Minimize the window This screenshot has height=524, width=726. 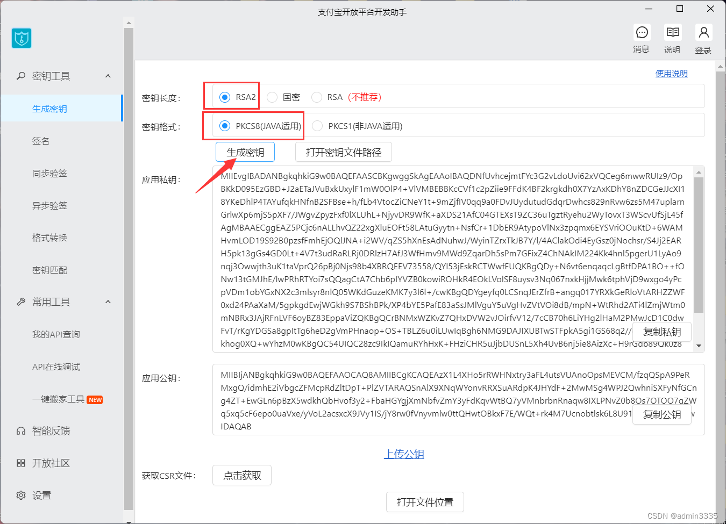pyautogui.click(x=649, y=9)
